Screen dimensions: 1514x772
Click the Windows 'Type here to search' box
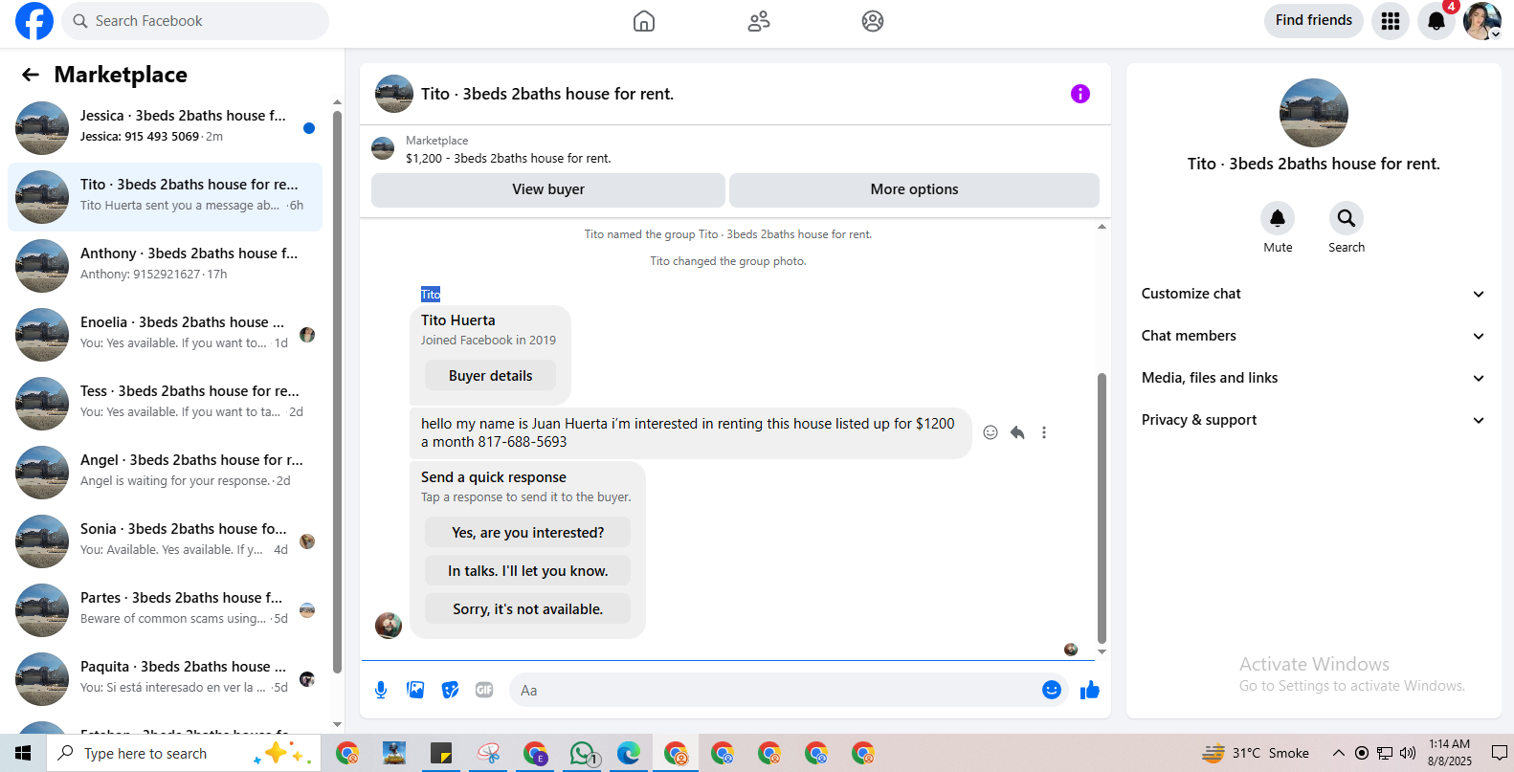(x=184, y=754)
